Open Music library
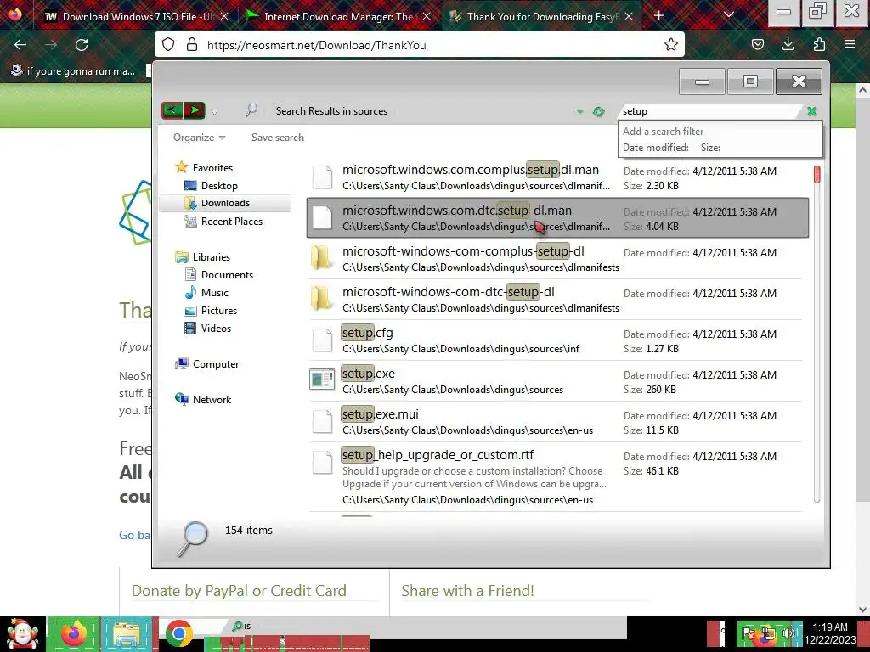The height and width of the screenshot is (652, 870). coord(206,293)
